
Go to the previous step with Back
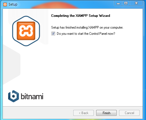click(83, 113)
